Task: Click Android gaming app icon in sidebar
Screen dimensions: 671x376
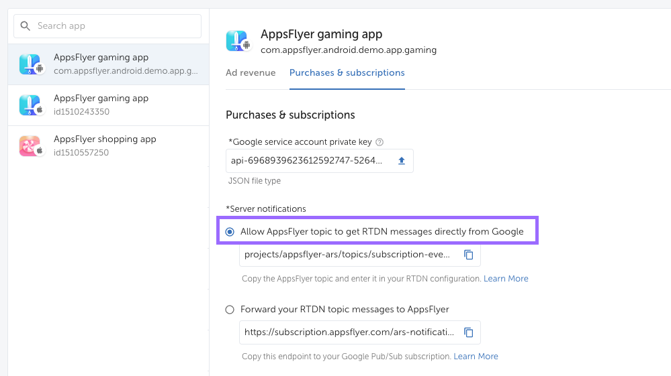Action: (x=31, y=64)
